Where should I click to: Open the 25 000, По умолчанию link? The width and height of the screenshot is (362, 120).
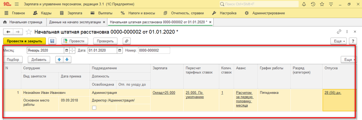click(x=195, y=95)
